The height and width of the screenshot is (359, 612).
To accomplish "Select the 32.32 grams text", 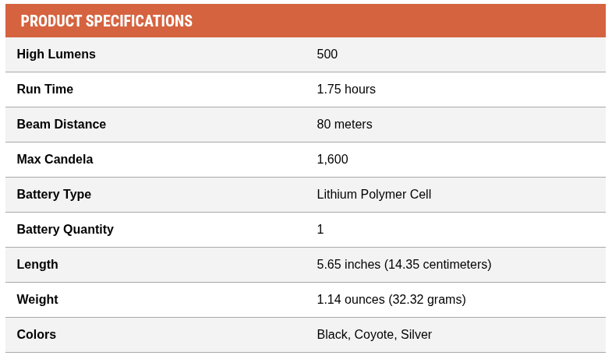I will 430,300.
